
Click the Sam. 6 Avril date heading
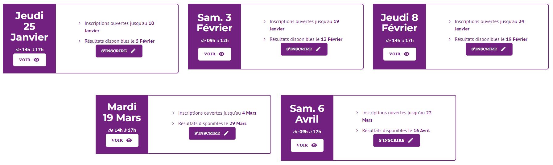(x=307, y=114)
